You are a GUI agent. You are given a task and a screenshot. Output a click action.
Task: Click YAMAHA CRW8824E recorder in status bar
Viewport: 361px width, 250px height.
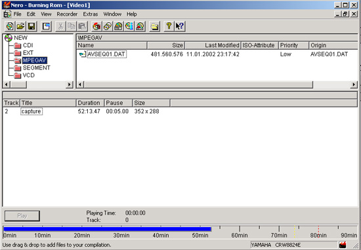(x=294, y=245)
